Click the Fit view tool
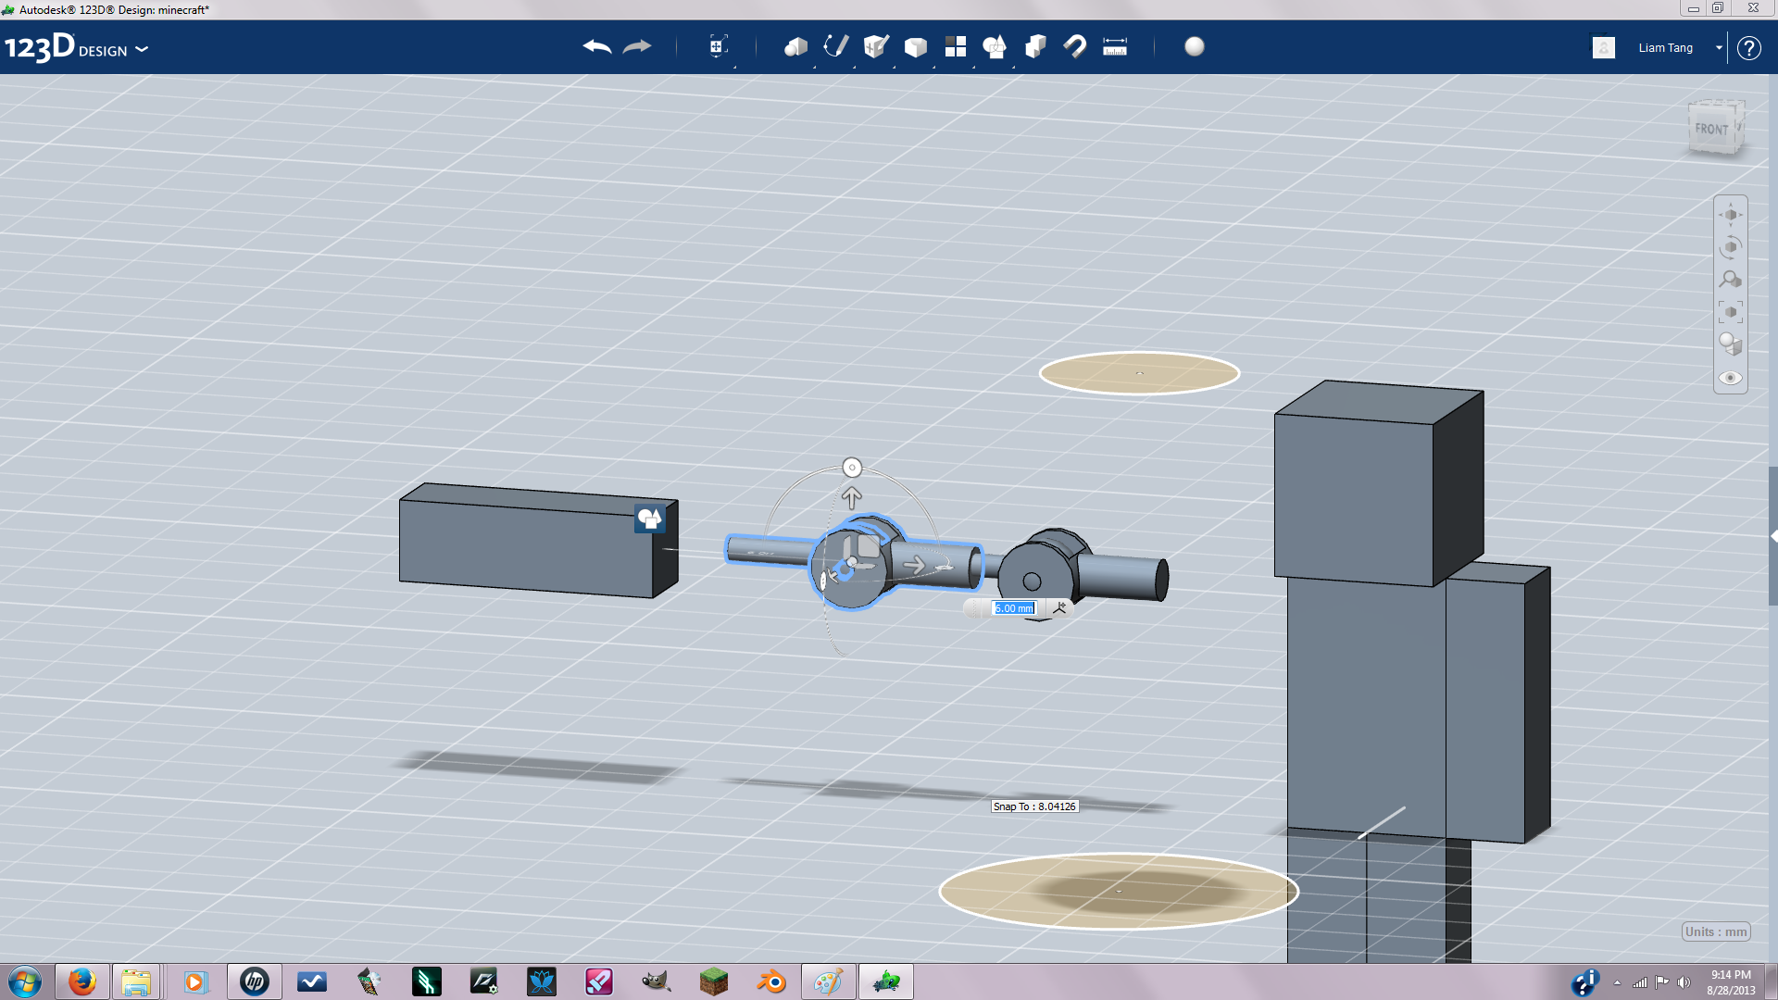The height and width of the screenshot is (1000, 1778). coord(1730,312)
